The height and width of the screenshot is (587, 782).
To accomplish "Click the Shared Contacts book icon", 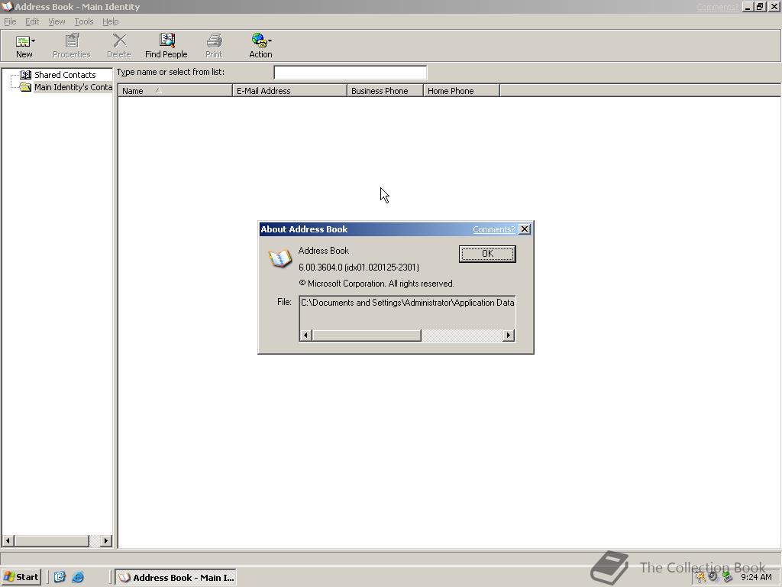I will [x=25, y=75].
